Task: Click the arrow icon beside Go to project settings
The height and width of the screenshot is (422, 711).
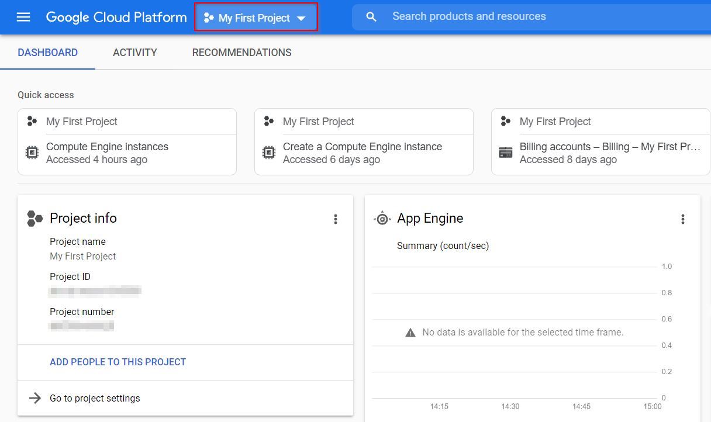Action: [x=34, y=398]
